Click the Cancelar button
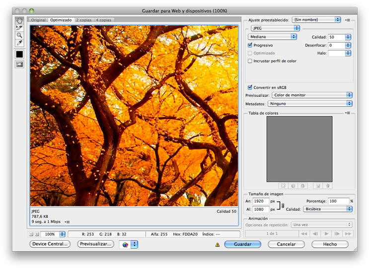Screen dimensions: 369x268 pyautogui.click(x=286, y=244)
